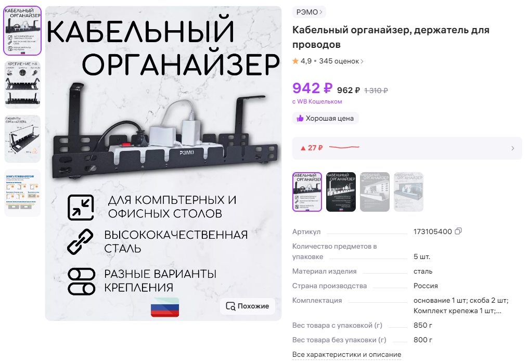Open the РЭМО brand page
The width and height of the screenshot is (528, 361).
(x=309, y=12)
